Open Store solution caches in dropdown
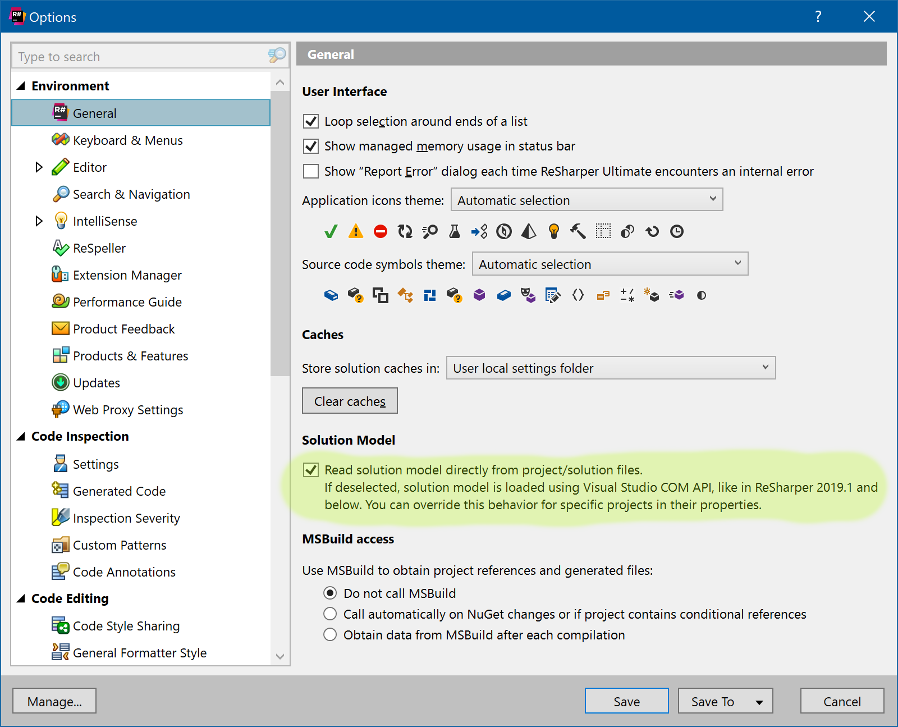 pos(611,368)
